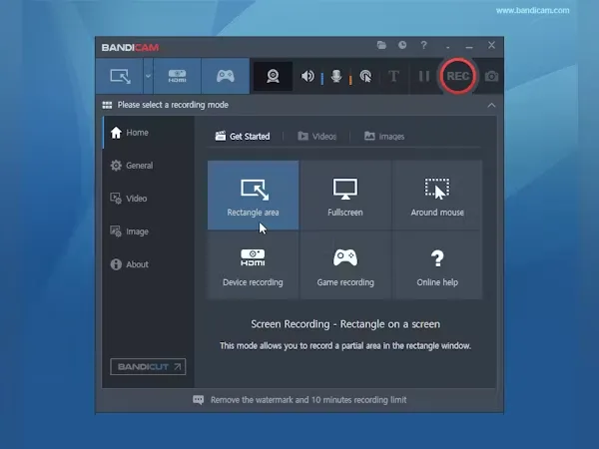Click the pause recording button

(424, 77)
